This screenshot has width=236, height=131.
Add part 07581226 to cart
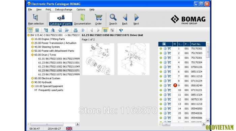[x=169, y=67]
